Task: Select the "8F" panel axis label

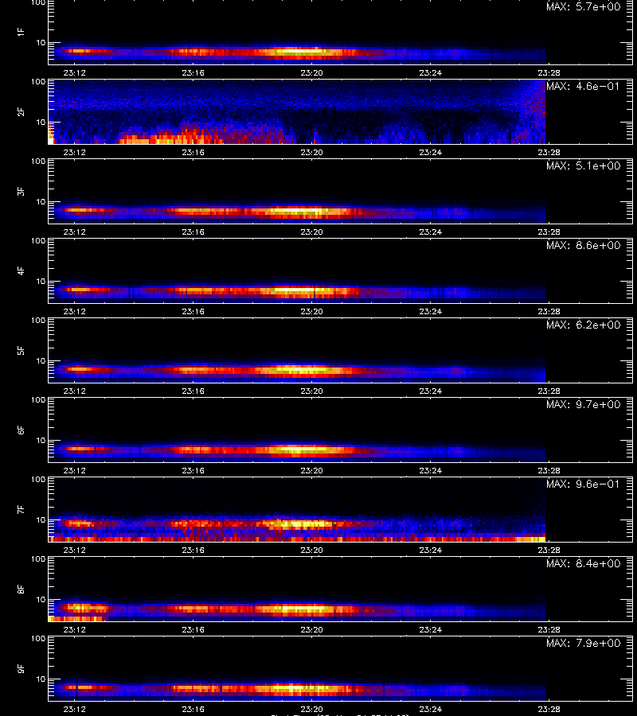Action: [21, 589]
